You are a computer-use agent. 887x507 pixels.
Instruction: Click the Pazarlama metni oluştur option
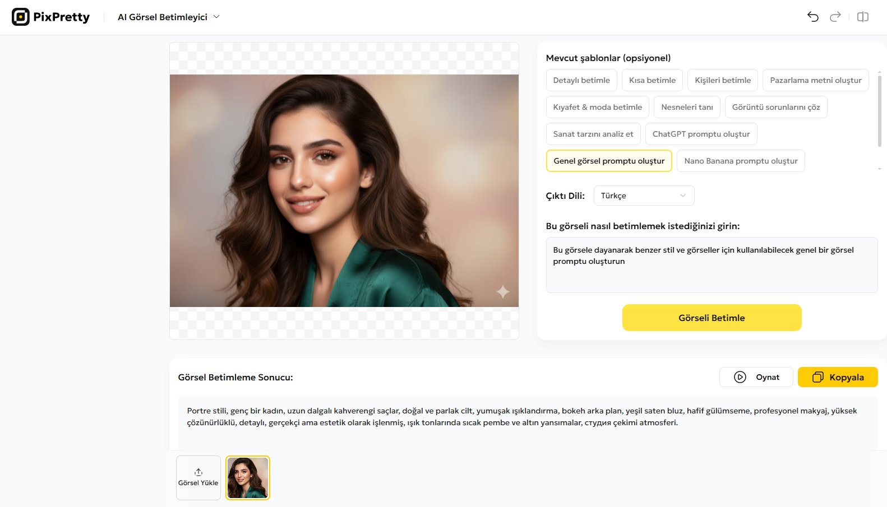[815, 80]
